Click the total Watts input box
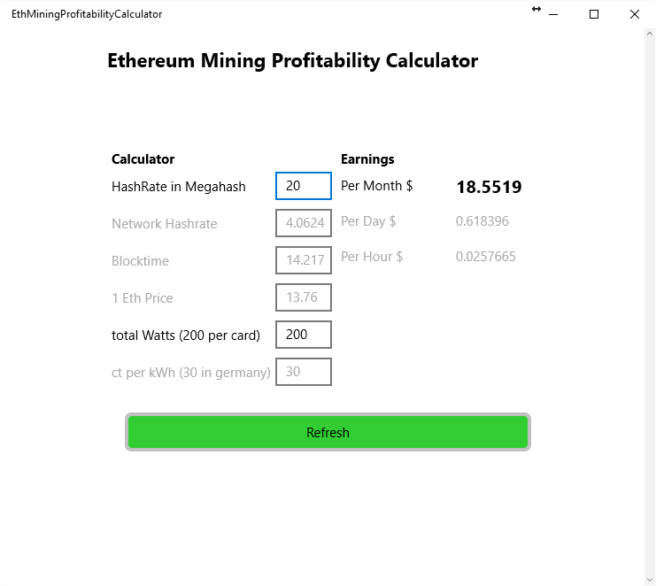Image resolution: width=656 pixels, height=586 pixels. [x=304, y=335]
